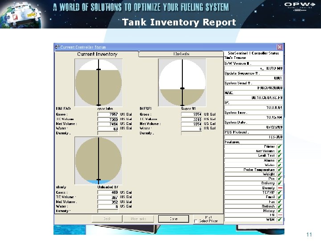Click the red dash next to EN feature
The width and height of the screenshot is (321, 241).
280,215
